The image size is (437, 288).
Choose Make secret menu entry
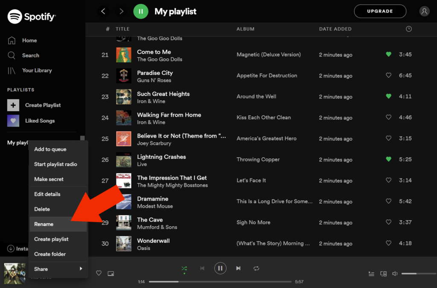(58, 179)
